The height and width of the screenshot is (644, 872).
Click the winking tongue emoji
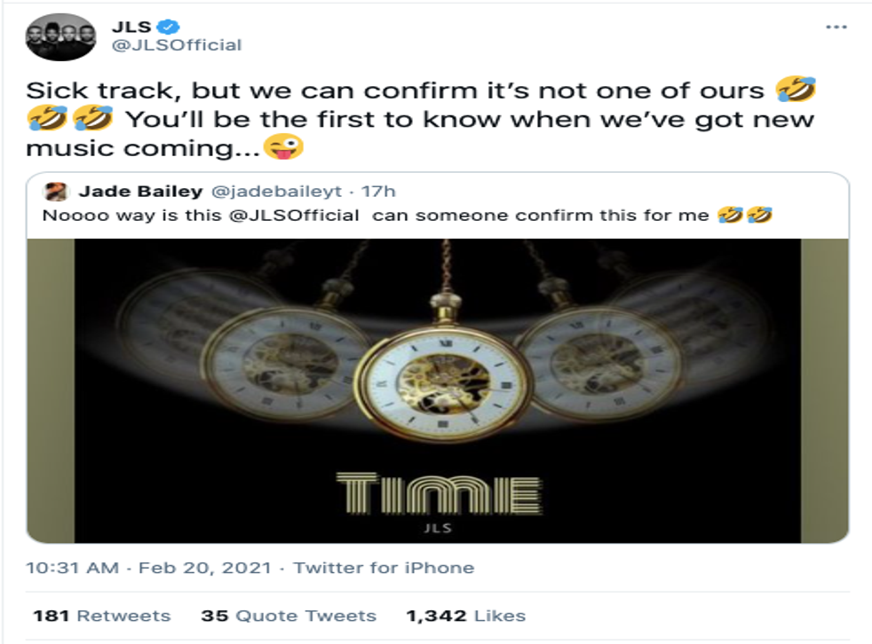tap(284, 147)
